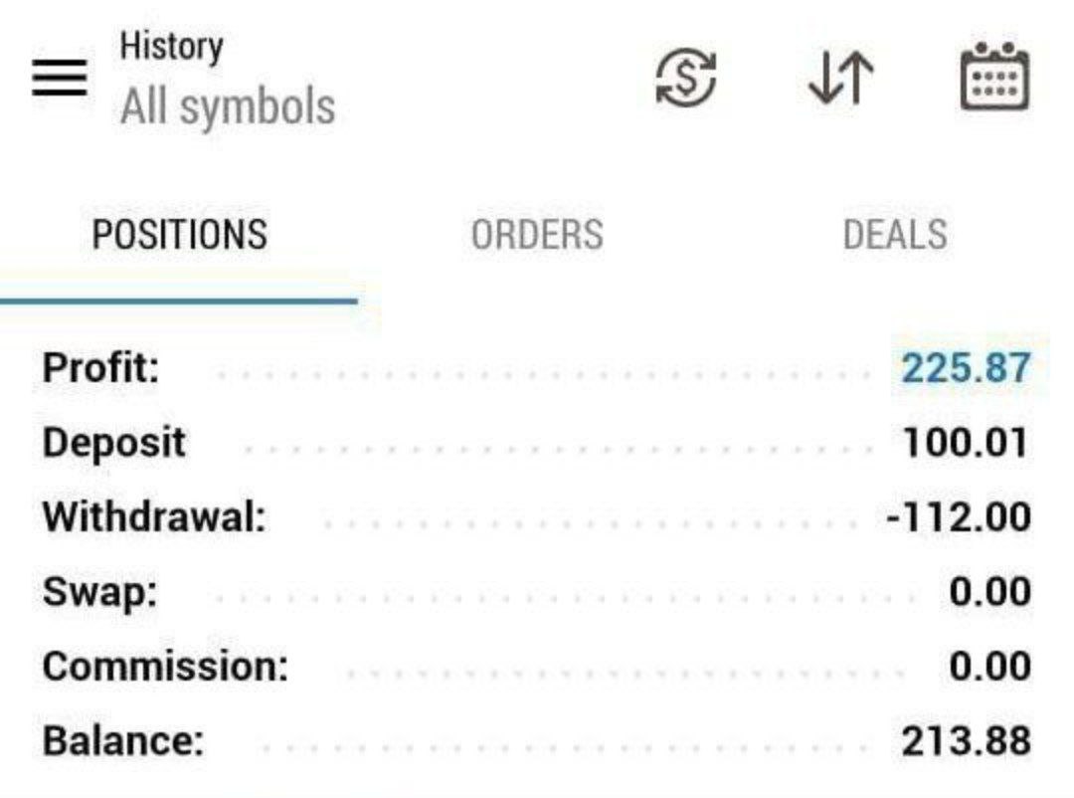Image resolution: width=1074 pixels, height=798 pixels.
Task: Switch to the DEALS tab
Action: (895, 235)
